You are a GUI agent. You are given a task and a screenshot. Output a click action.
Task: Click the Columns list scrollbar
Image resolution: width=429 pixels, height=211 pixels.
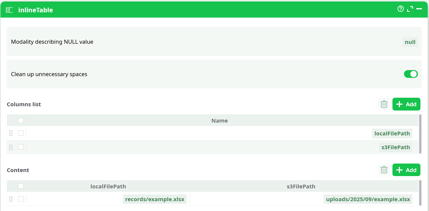420,134
